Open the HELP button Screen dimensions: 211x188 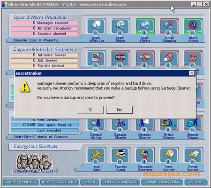click(90, 182)
